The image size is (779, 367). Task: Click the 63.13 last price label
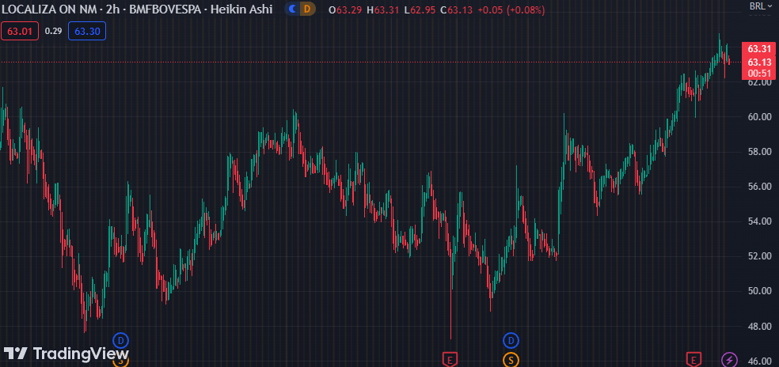point(759,62)
